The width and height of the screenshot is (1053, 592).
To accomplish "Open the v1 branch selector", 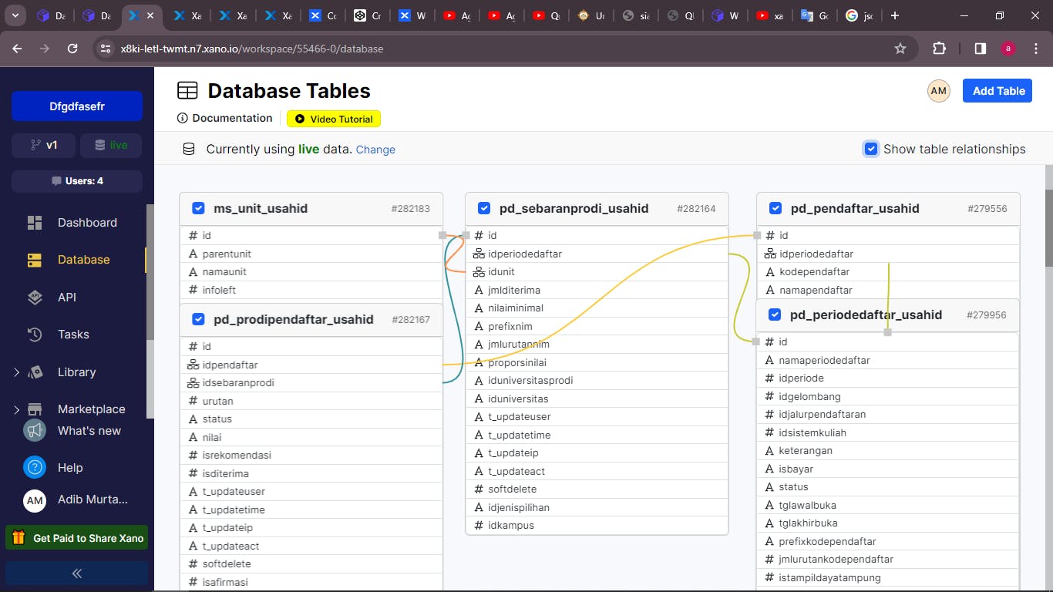I will pyautogui.click(x=44, y=145).
